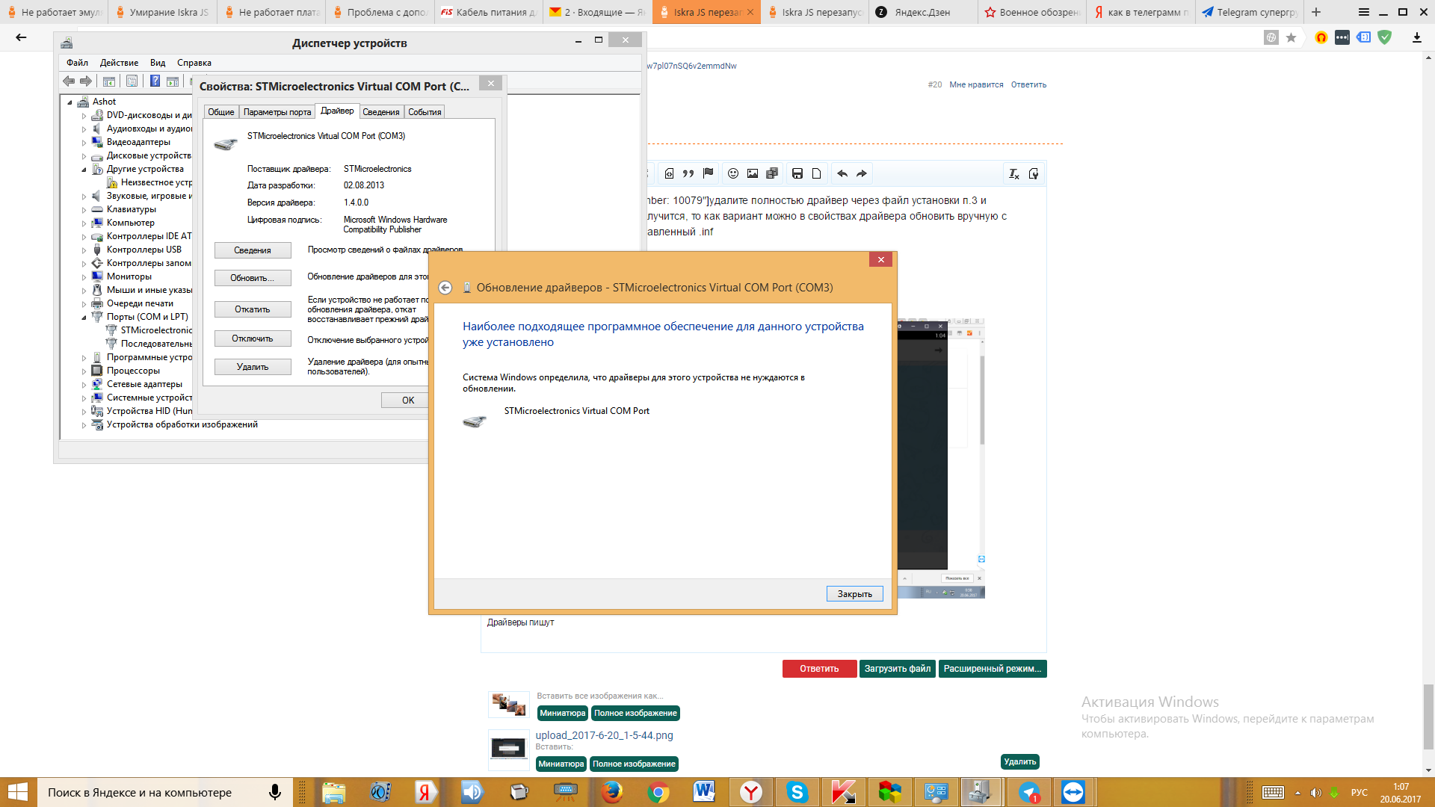Expand Мониторы node
The image size is (1435, 807).
tap(84, 277)
